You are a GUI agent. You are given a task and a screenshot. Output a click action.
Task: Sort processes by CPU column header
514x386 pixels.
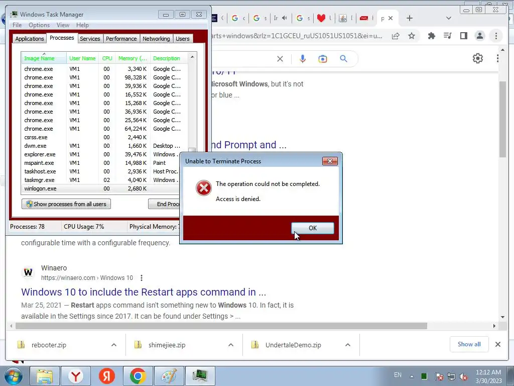(x=107, y=58)
